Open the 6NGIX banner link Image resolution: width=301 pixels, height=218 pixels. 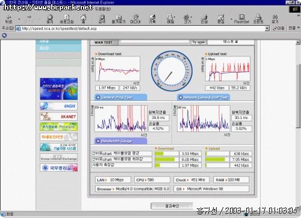58,106
